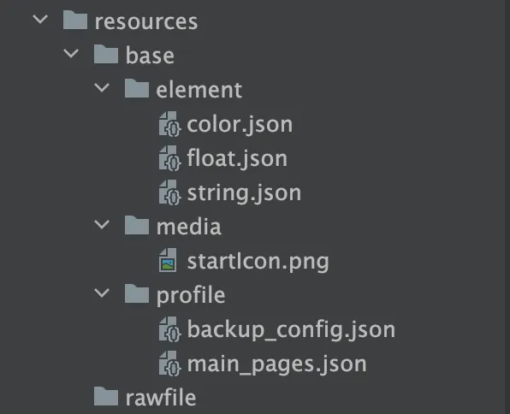This screenshot has width=510, height=414.
Task: Select the string.json file name
Action: click(244, 193)
